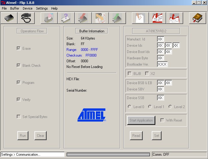Open the Settings menu
Screen dimensions: 208x159
[42, 8]
